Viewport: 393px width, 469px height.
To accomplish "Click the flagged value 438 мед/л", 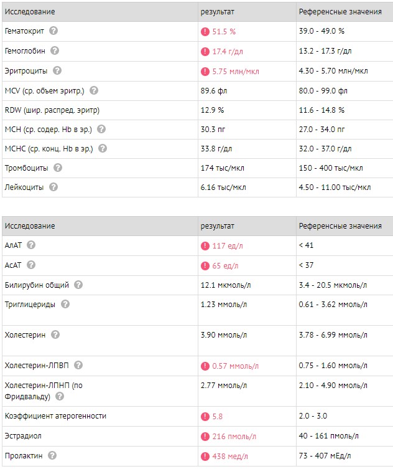I will coord(228,457).
